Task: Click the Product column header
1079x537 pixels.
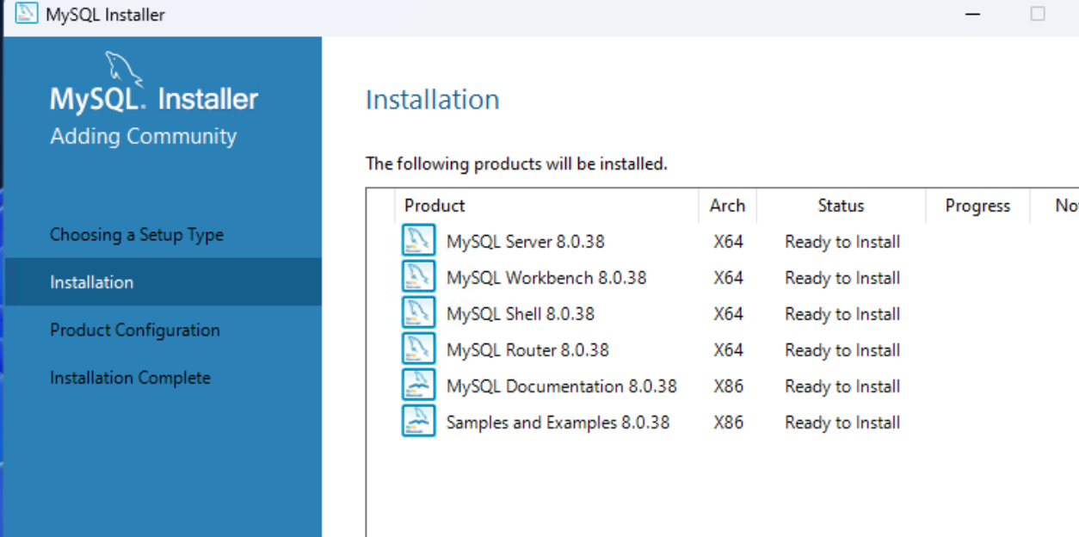Action: (x=434, y=206)
